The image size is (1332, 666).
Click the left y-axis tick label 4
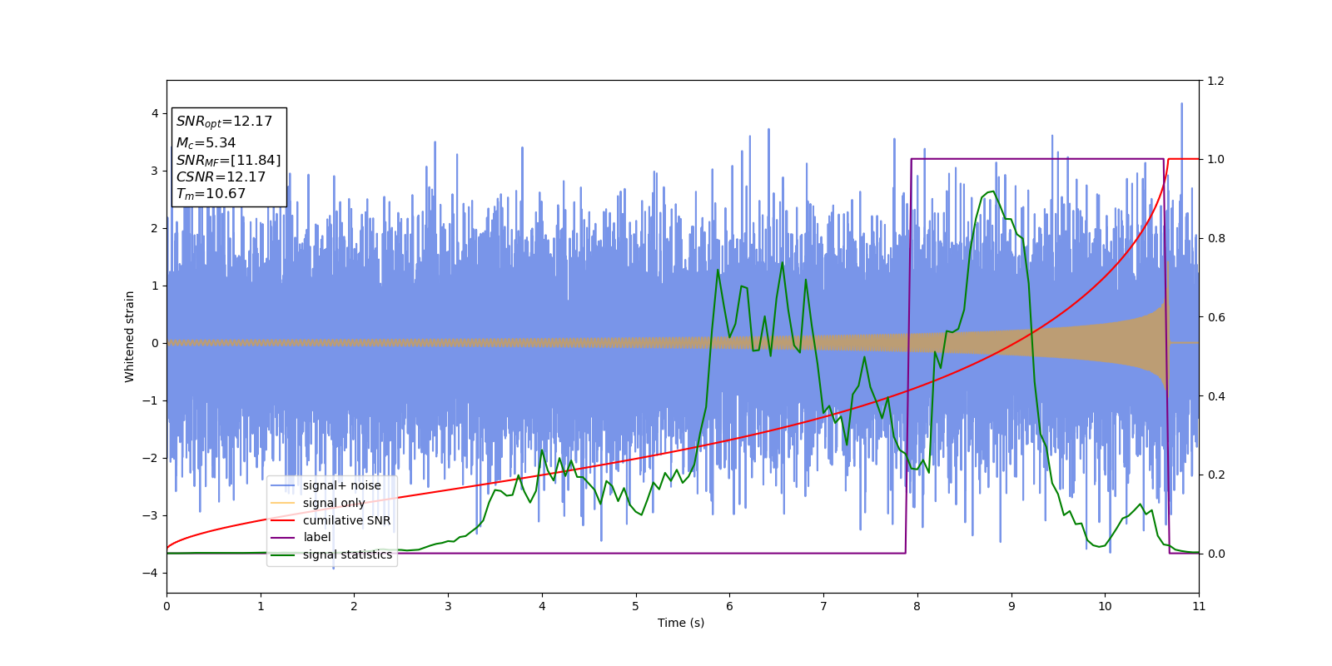tap(155, 113)
